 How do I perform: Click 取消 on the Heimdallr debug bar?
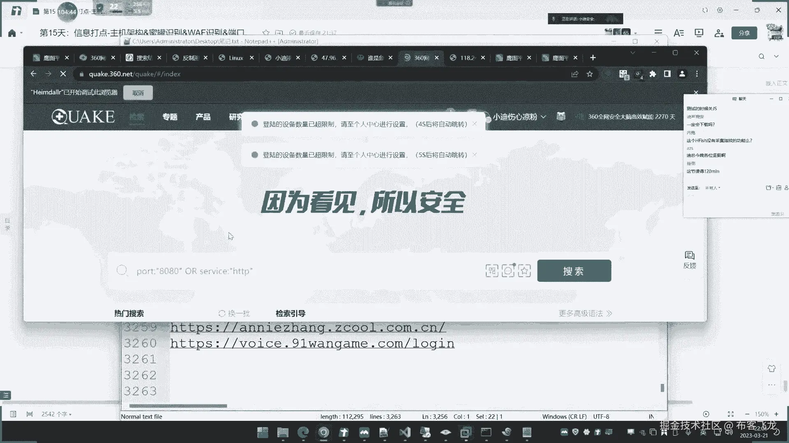138,93
